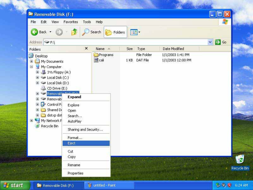This screenshot has width=253, height=190.
Task: Expand Local Disk (C:) node
Action: [x=38, y=77]
